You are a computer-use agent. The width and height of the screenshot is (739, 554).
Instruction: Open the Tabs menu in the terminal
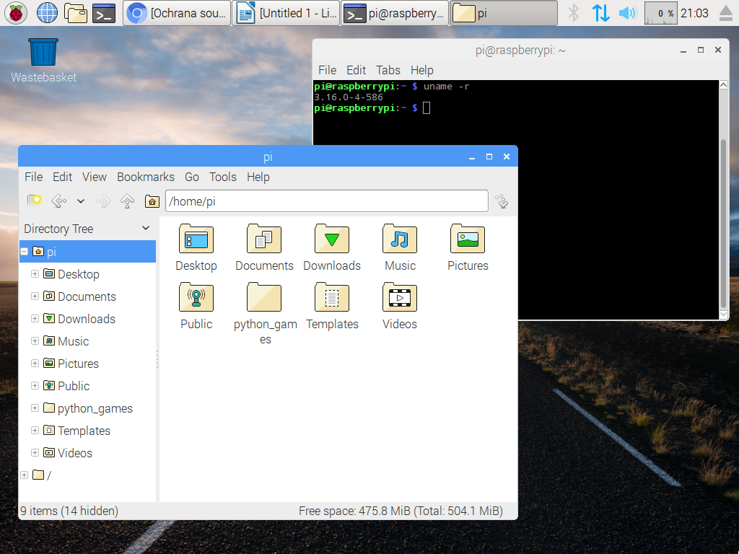(x=388, y=70)
